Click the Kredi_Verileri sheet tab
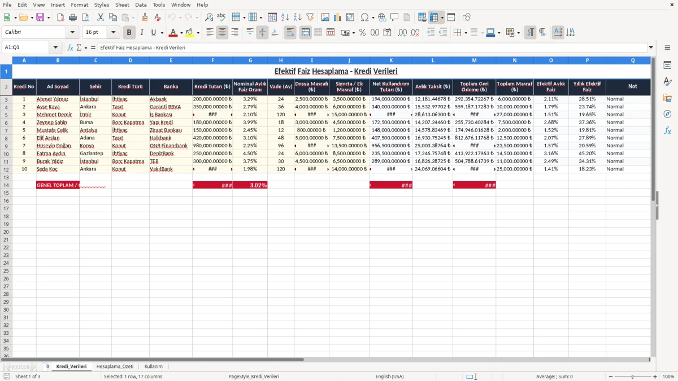This screenshot has width=678, height=381. (x=71, y=366)
